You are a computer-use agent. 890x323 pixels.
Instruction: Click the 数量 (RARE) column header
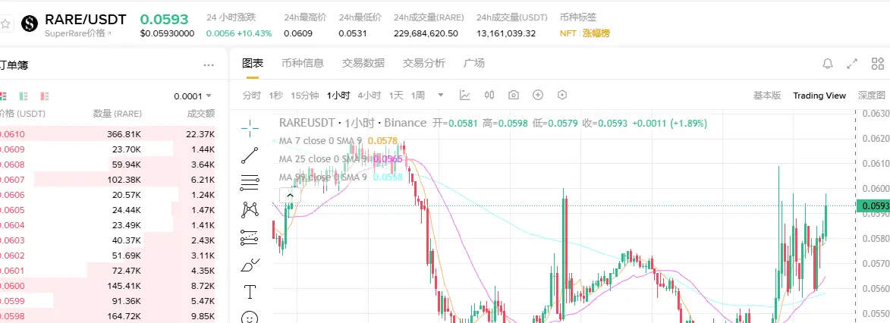(x=117, y=114)
